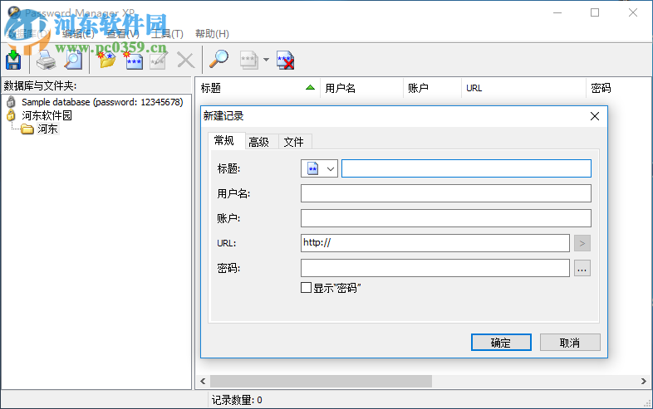Click the 记录数量: 0 status text
Image resolution: width=653 pixels, height=409 pixels.
coord(237,400)
